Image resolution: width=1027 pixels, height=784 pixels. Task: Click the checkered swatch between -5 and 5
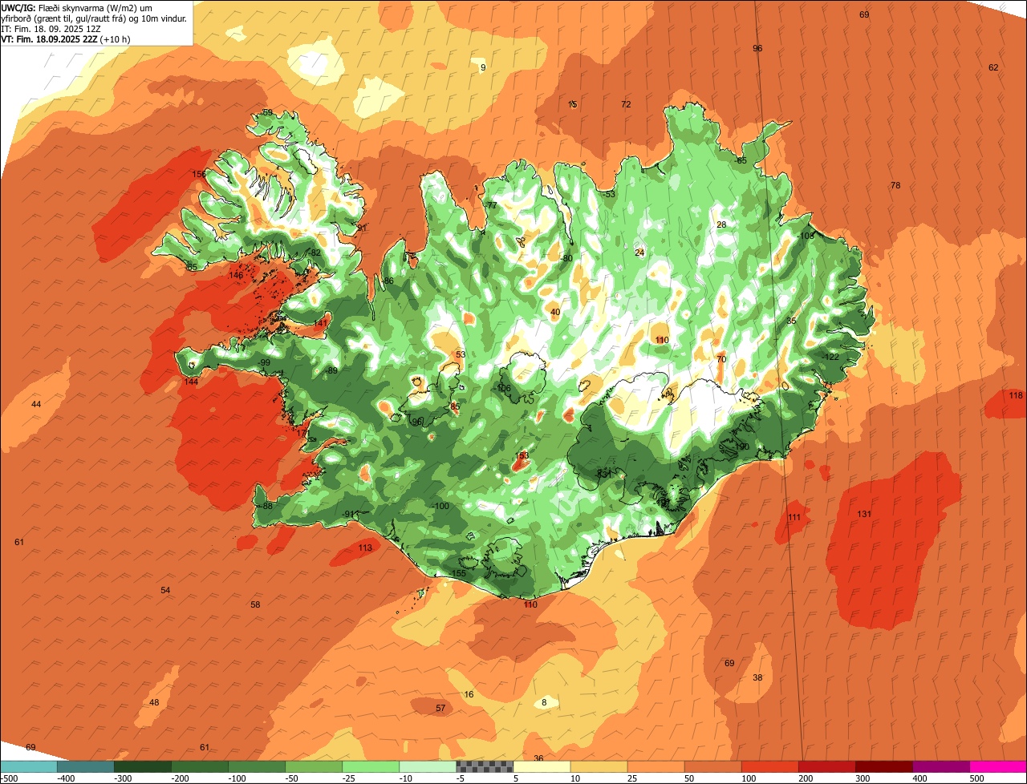tap(485, 766)
